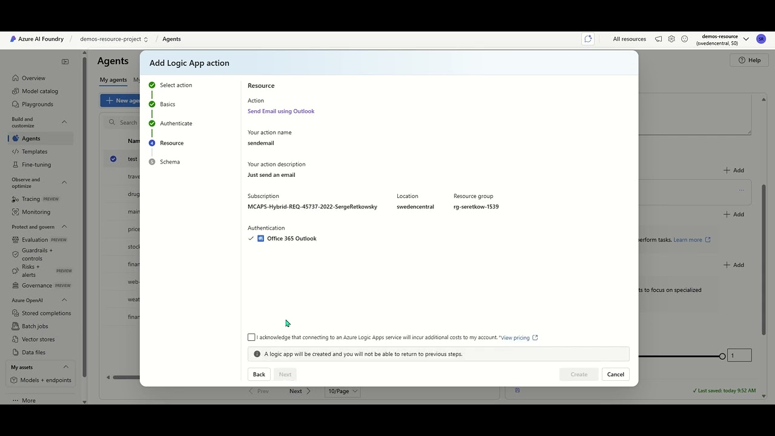
Task: Go to the Select action step
Action: [171, 85]
